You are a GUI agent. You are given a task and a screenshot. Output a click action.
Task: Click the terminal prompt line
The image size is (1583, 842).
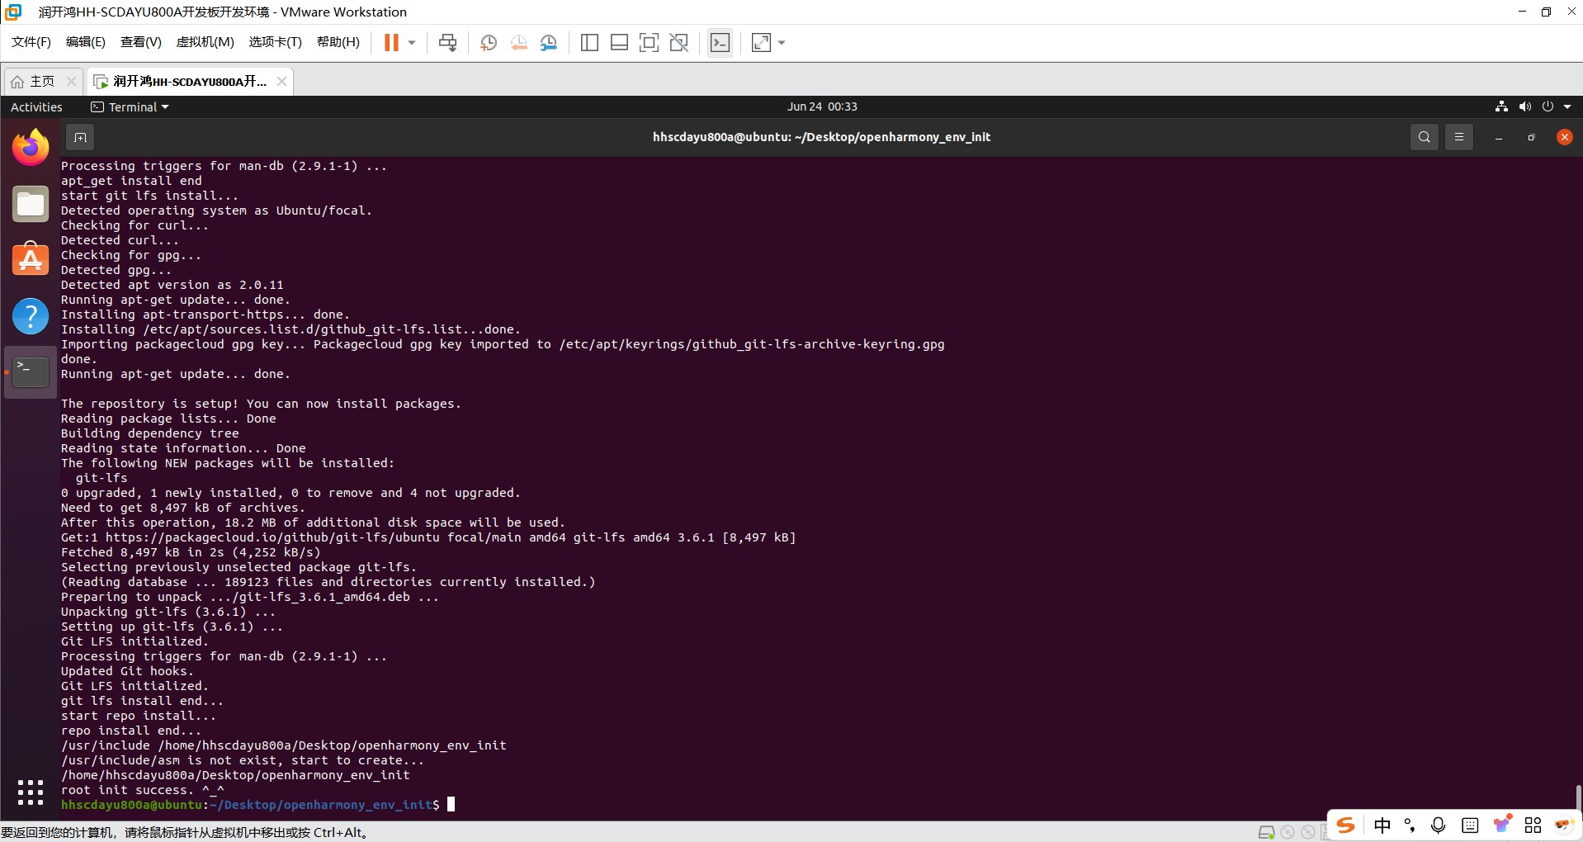(258, 805)
